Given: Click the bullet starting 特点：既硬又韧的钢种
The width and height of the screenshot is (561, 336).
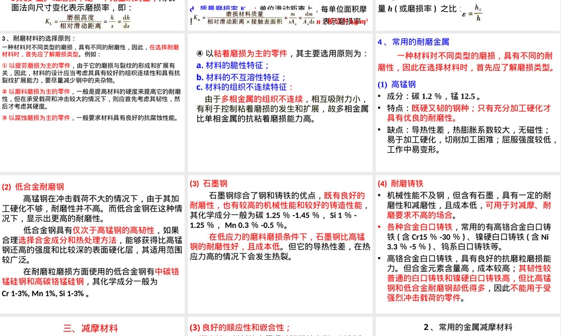Looking at the screenshot, I should click(465, 113).
